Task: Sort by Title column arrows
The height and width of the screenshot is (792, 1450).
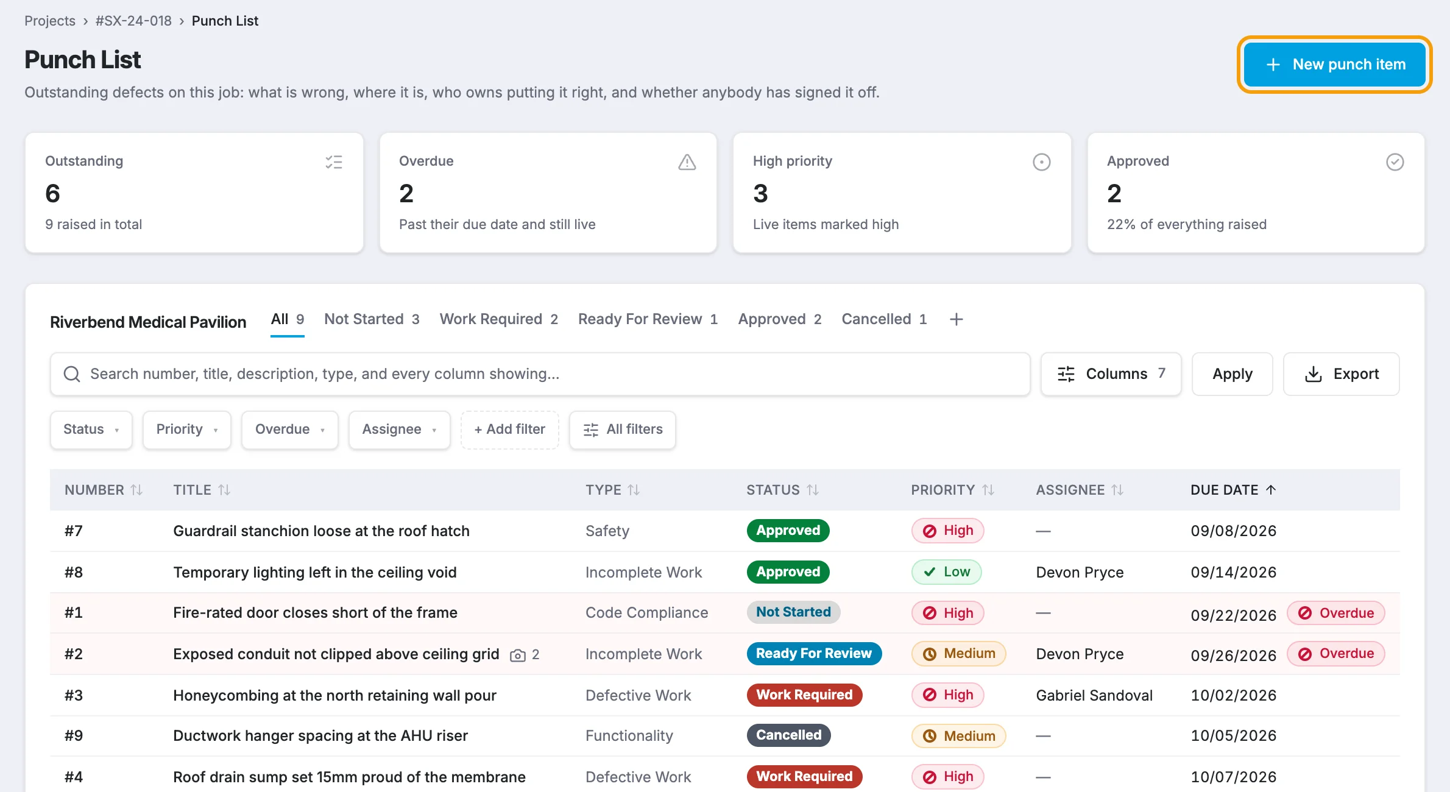Action: (x=225, y=490)
